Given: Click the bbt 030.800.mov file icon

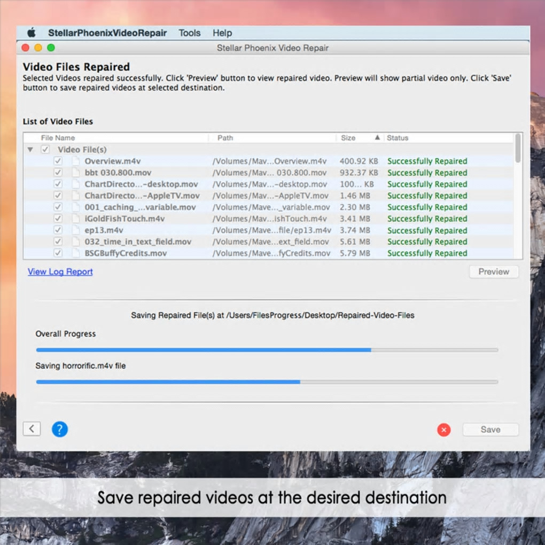Looking at the screenshot, I should click(x=76, y=173).
